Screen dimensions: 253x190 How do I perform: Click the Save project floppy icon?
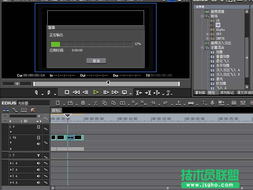83,103
